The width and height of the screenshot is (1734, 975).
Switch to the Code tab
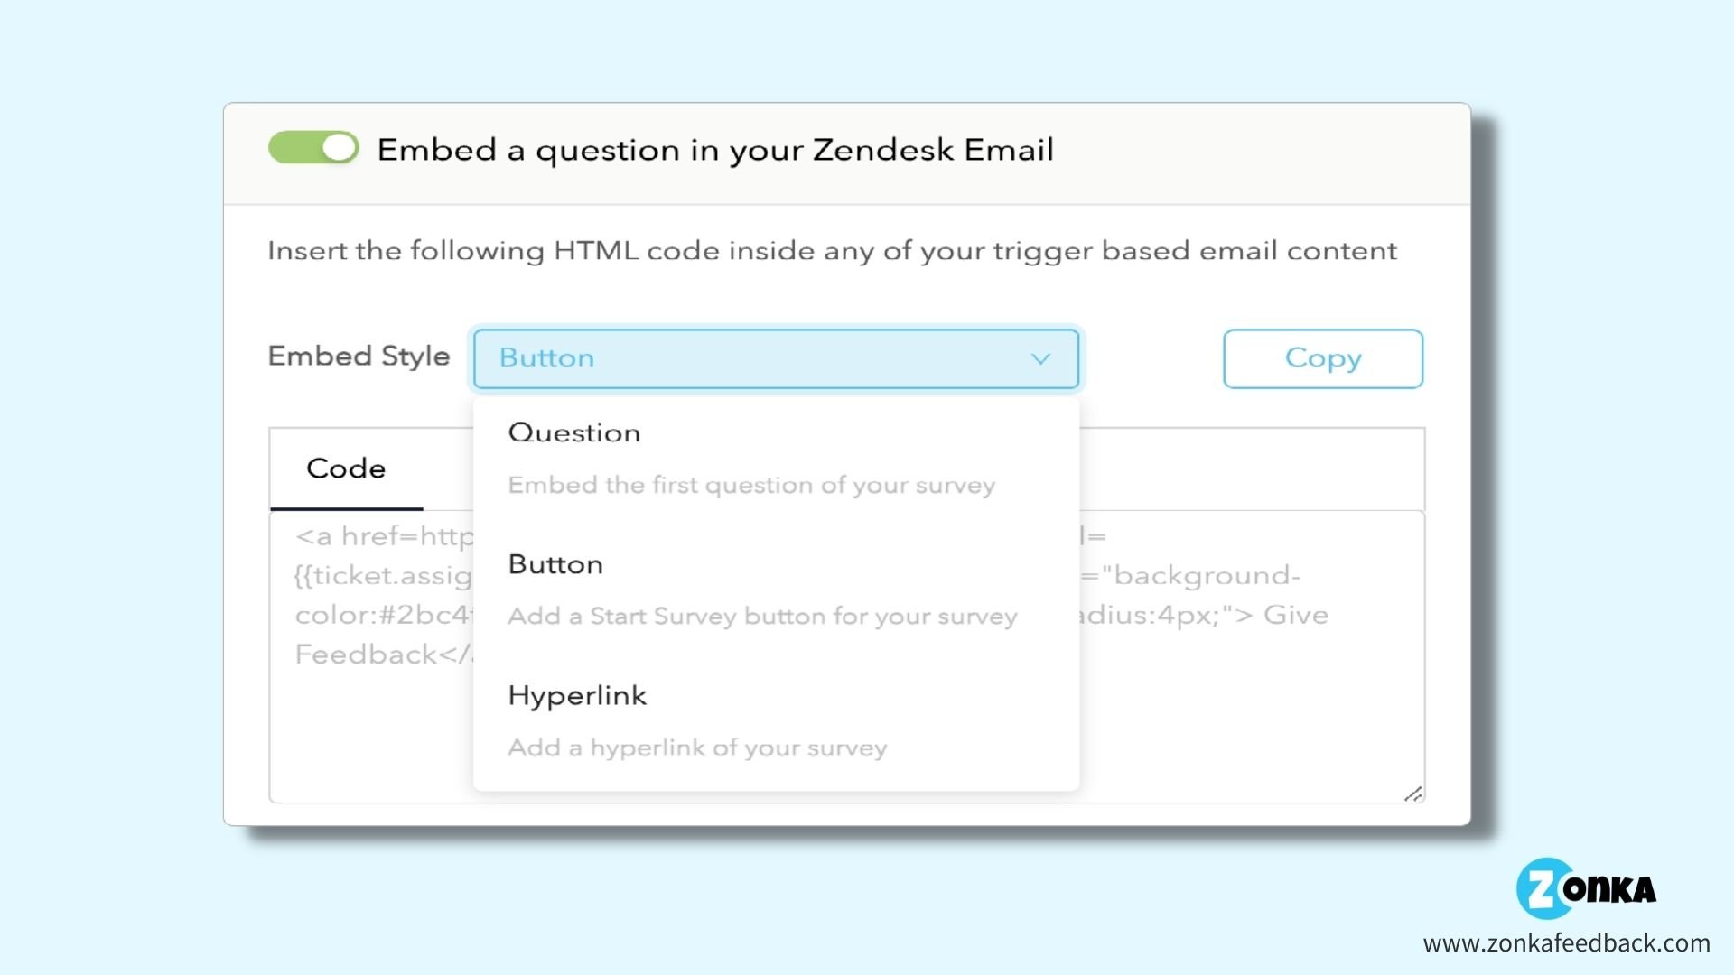[x=346, y=469]
